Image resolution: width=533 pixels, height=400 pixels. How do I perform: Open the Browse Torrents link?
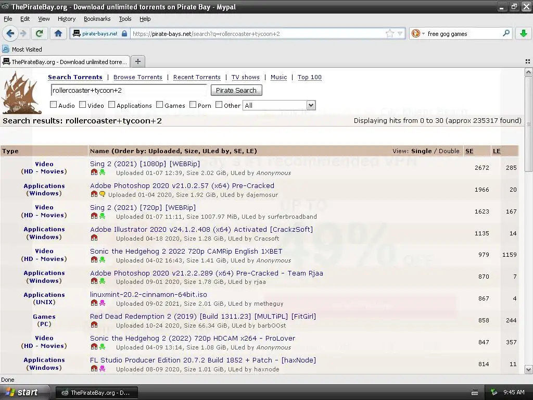[137, 77]
